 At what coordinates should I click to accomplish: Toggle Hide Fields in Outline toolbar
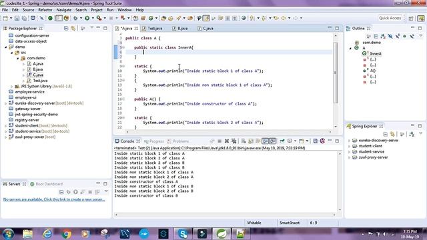coord(390,36)
